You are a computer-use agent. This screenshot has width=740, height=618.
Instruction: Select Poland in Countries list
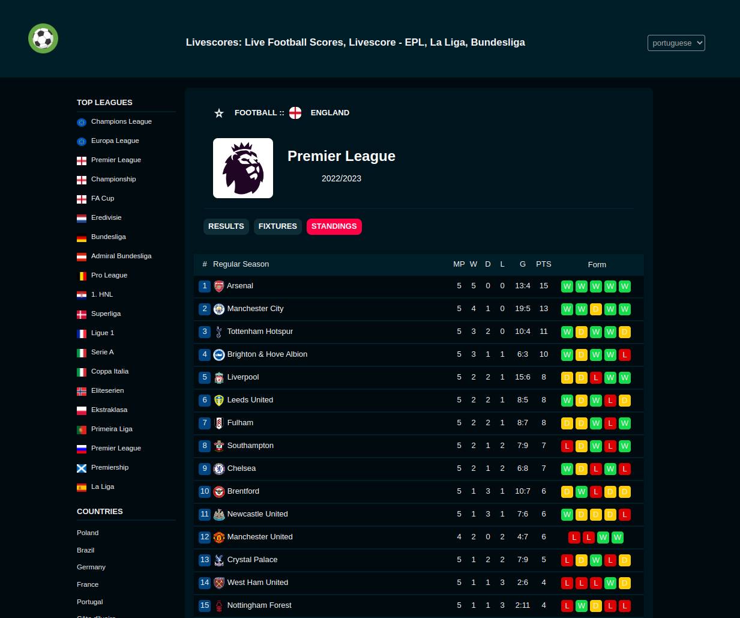88,533
